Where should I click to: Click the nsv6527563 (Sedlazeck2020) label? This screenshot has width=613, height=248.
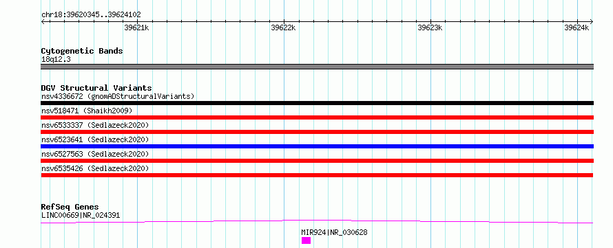click(95, 154)
